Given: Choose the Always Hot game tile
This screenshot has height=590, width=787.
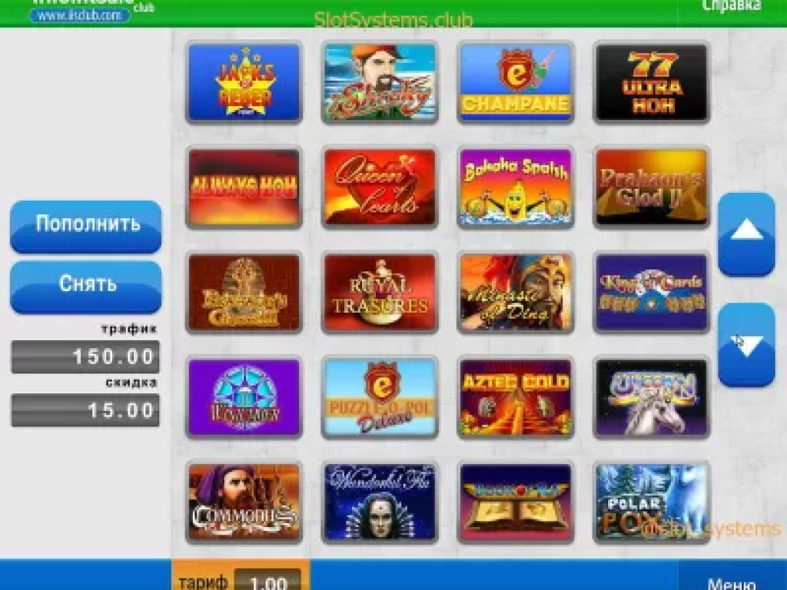Looking at the screenshot, I should tap(244, 187).
